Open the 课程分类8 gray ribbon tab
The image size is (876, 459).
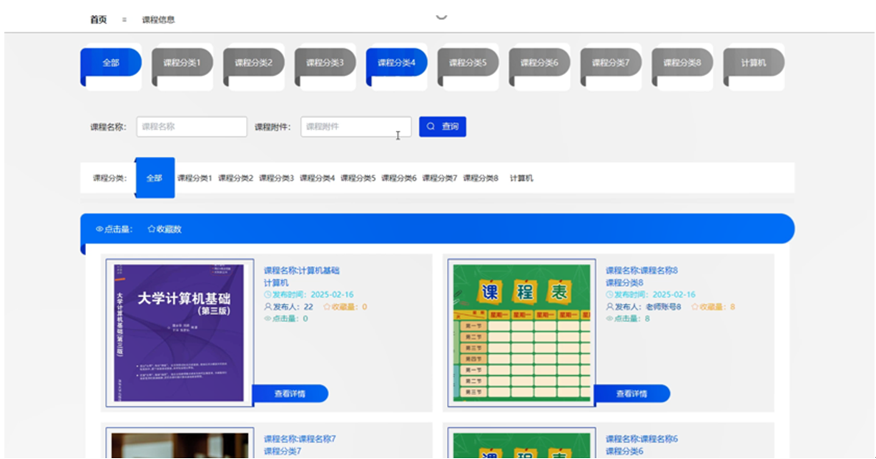click(x=682, y=63)
